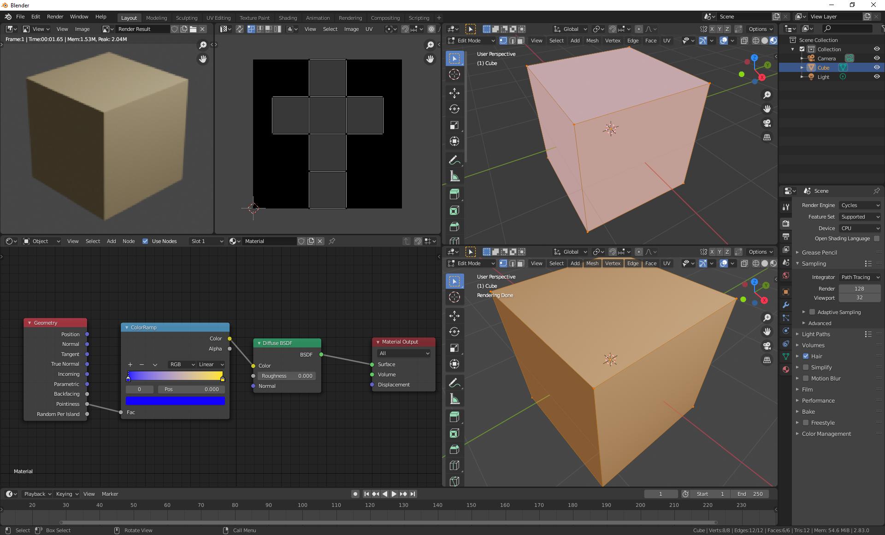Enable the Motion Blur checkbox
The width and height of the screenshot is (885, 535).
[806, 378]
